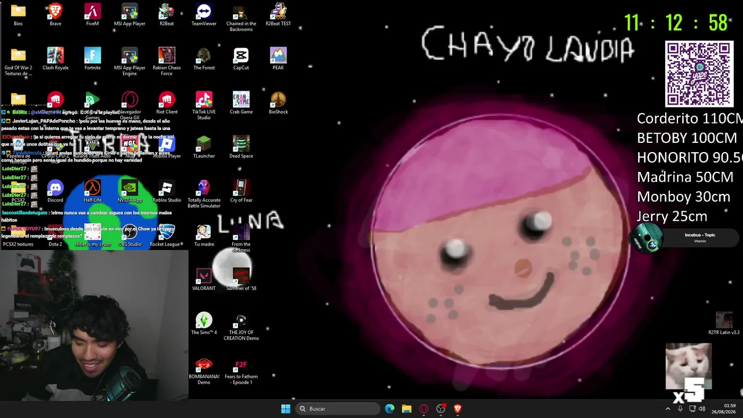Select God Of War 2 Texturas folder
The image size is (743, 418).
point(18,62)
